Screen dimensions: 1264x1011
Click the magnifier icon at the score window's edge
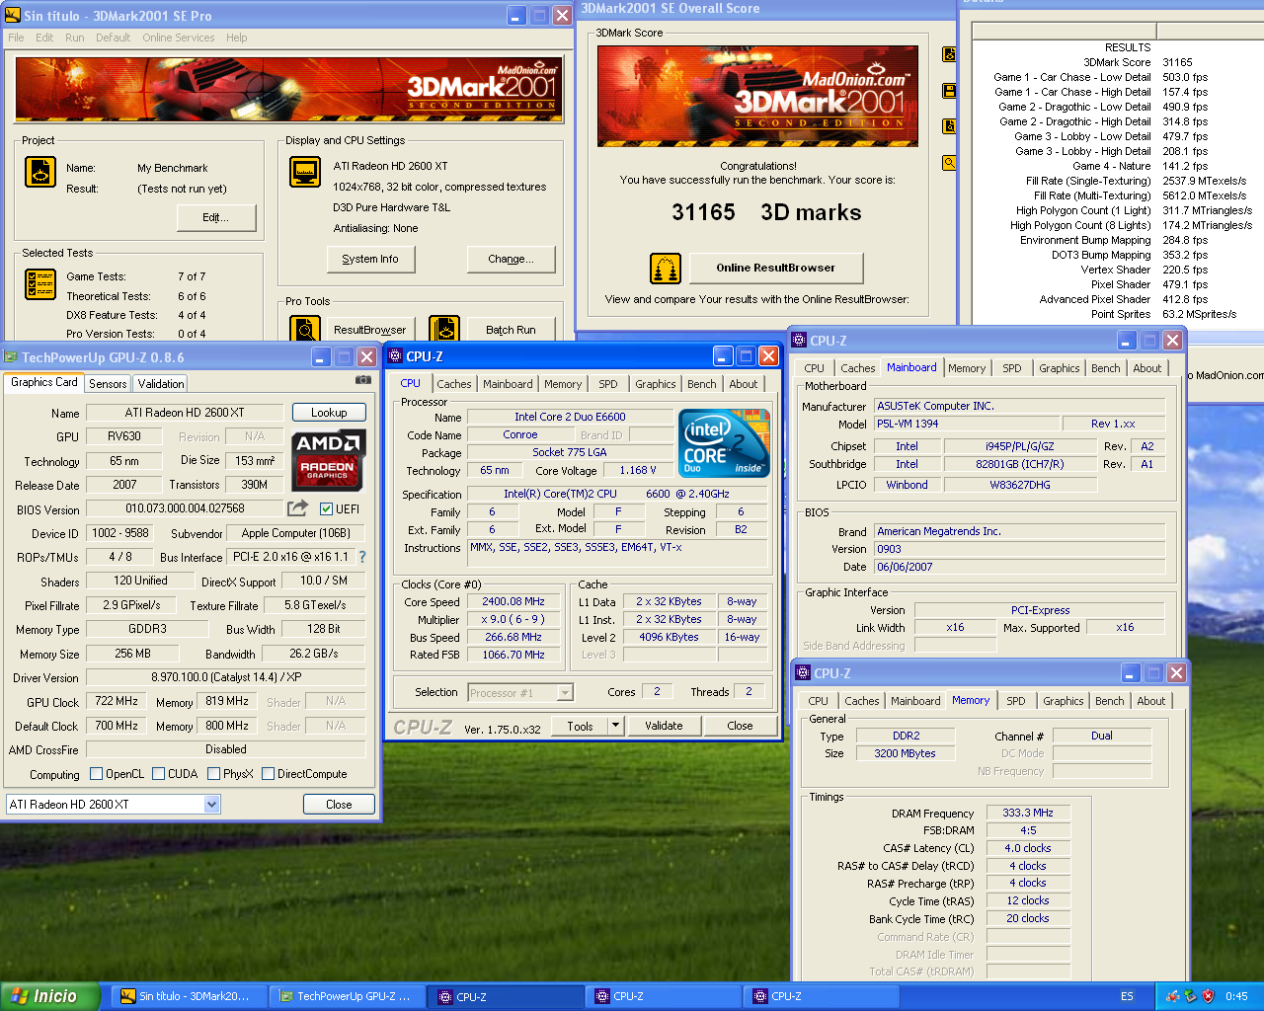(949, 163)
